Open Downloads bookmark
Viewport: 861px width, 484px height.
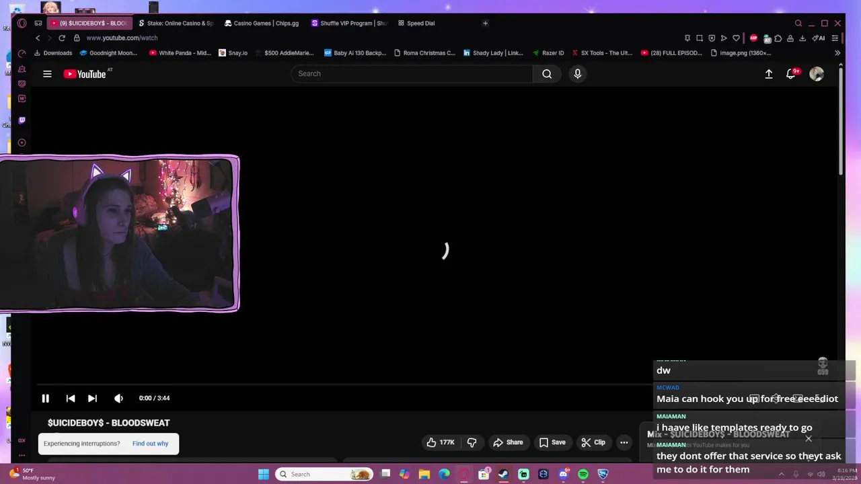coord(53,53)
